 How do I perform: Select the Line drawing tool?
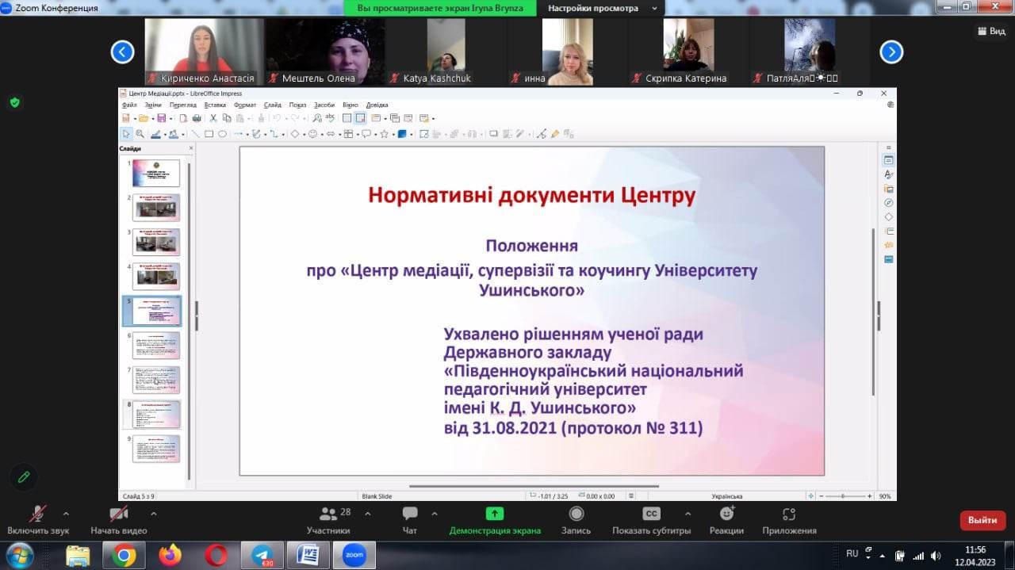pos(195,134)
